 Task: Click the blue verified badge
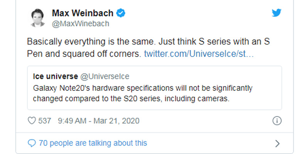point(121,13)
